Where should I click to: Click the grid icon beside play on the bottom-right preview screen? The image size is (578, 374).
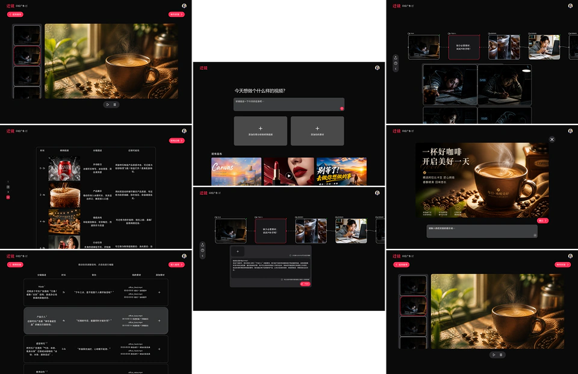point(501,355)
